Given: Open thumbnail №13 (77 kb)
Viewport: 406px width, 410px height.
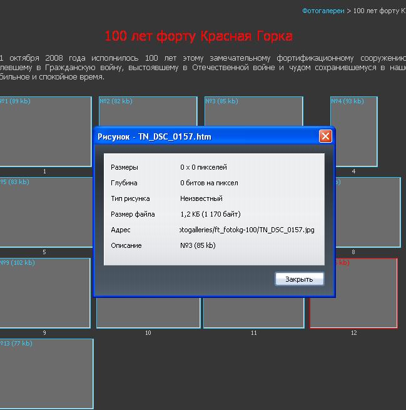Looking at the screenshot, I should coord(46,374).
